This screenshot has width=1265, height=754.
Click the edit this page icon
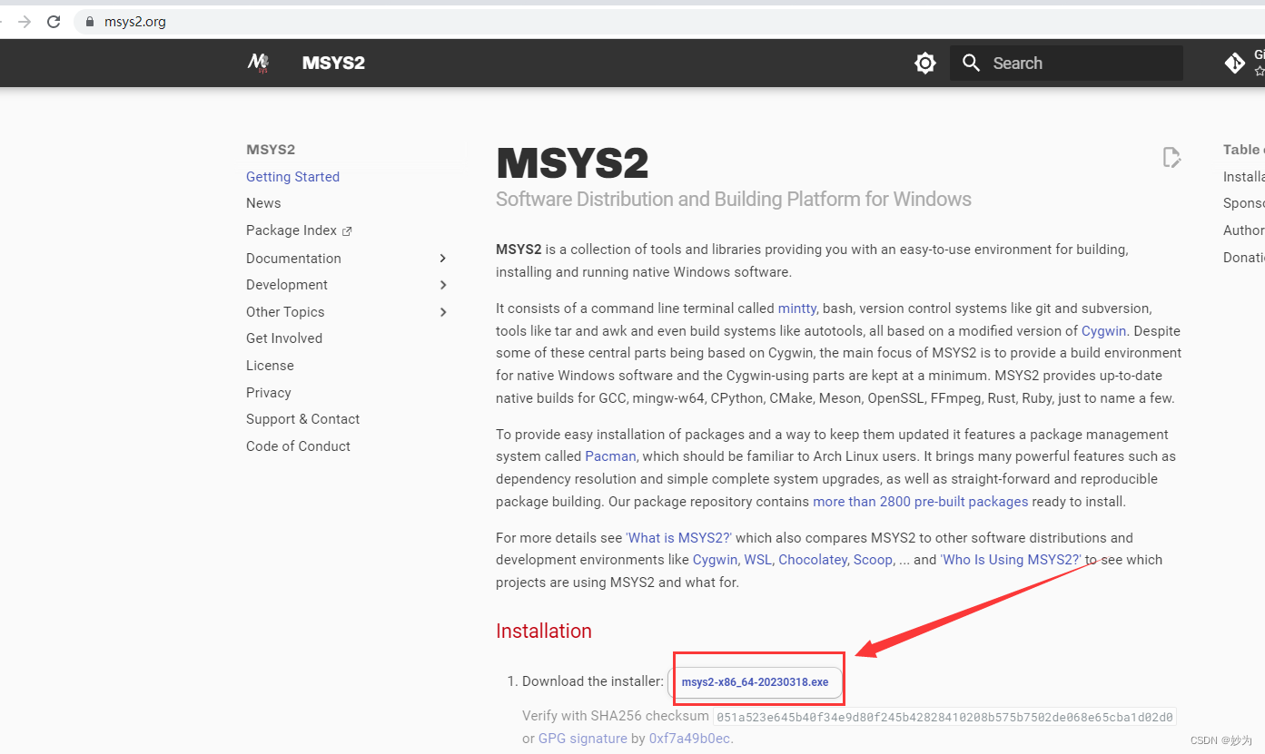coord(1171,158)
